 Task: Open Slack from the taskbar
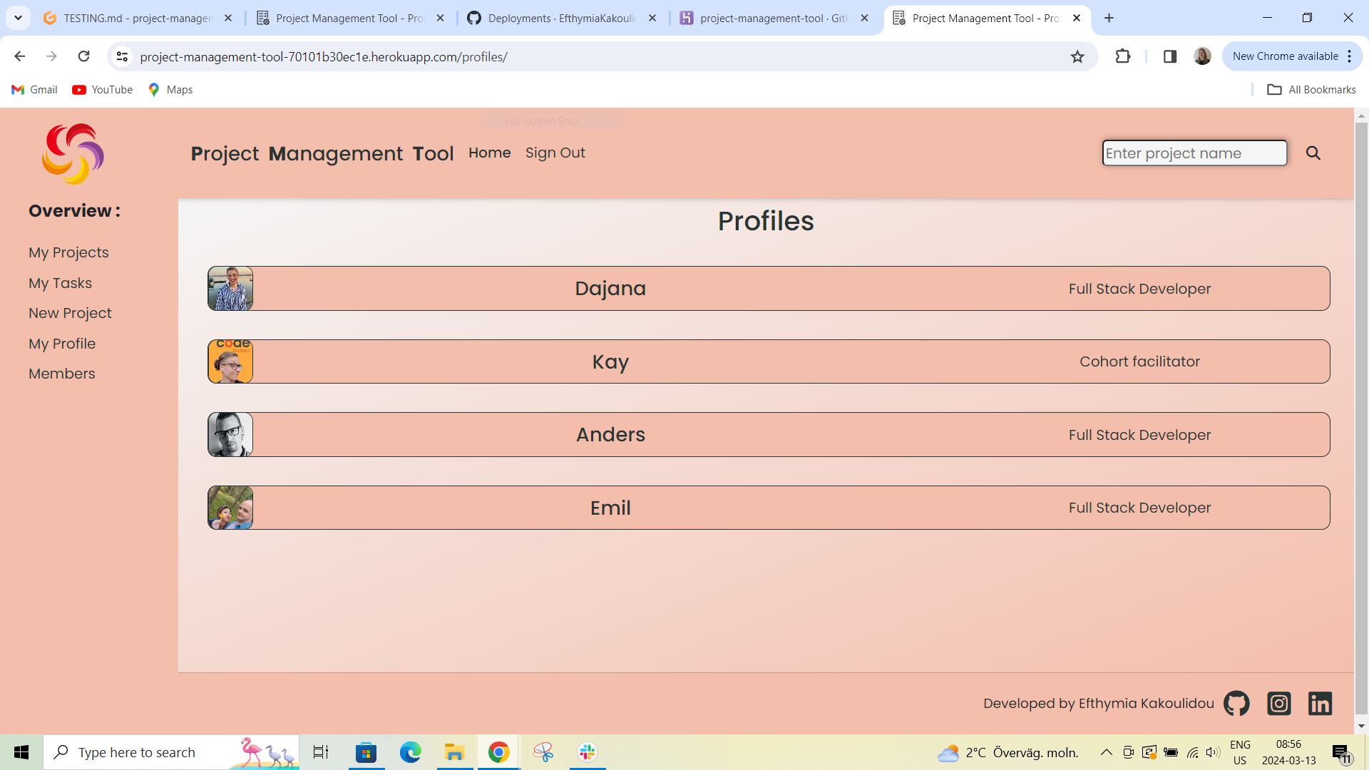pos(586,751)
